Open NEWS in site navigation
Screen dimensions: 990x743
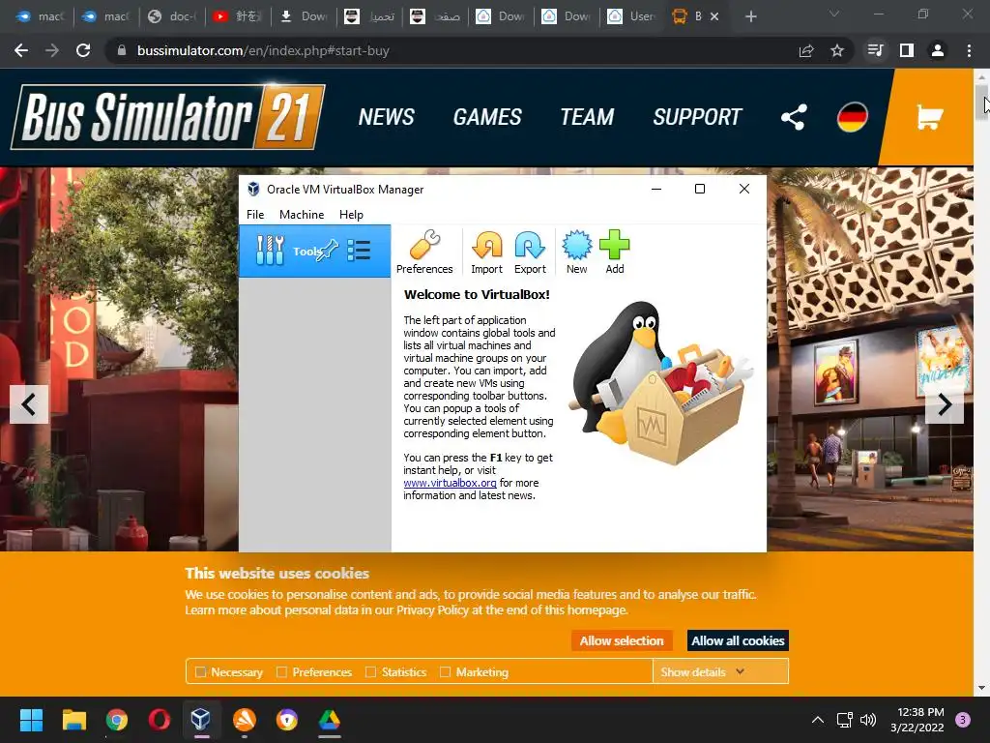pyautogui.click(x=387, y=117)
